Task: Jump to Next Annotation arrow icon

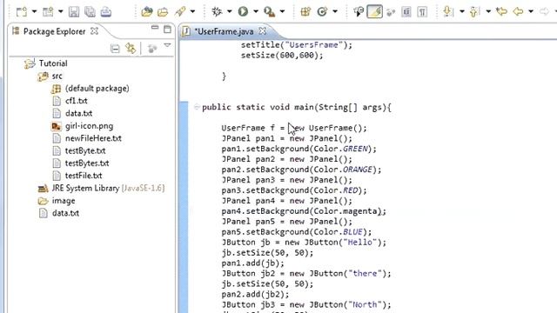Action: [448, 11]
